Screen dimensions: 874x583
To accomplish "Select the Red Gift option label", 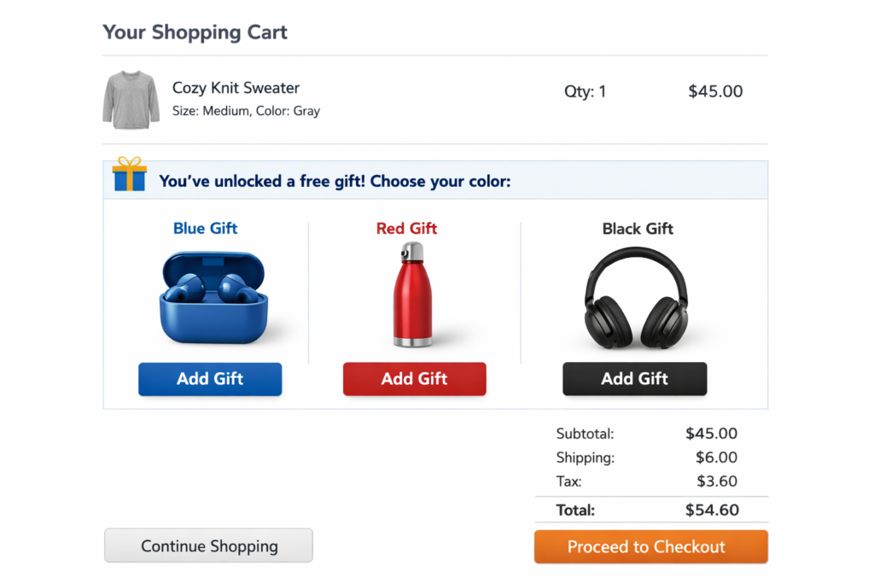I will 406,228.
